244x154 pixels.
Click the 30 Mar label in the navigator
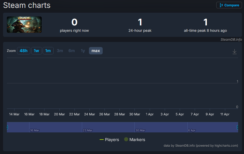(140, 130)
